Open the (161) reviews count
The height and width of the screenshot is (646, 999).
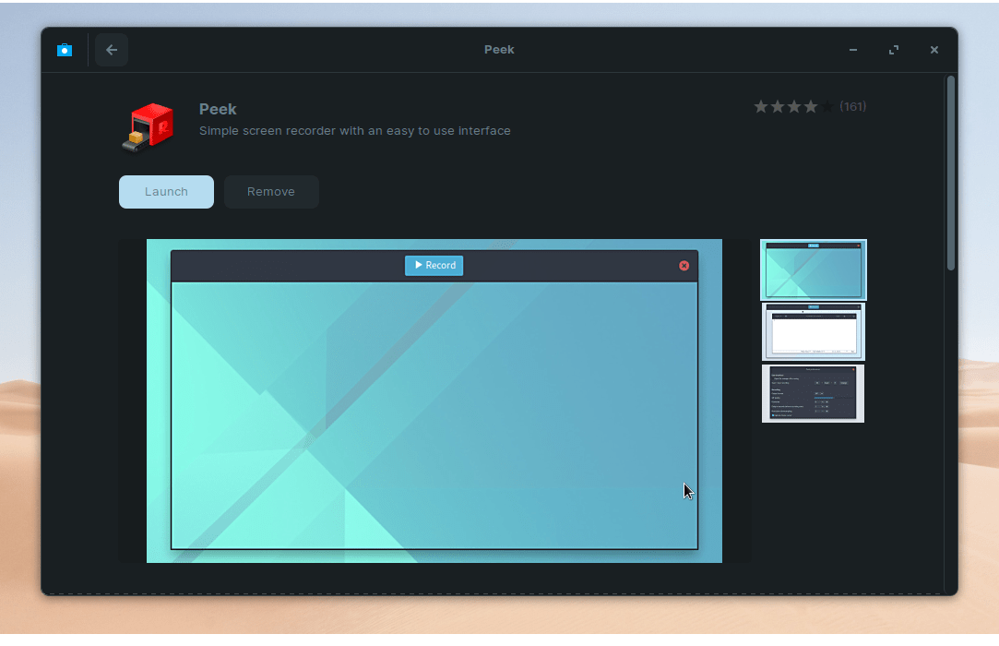853,107
